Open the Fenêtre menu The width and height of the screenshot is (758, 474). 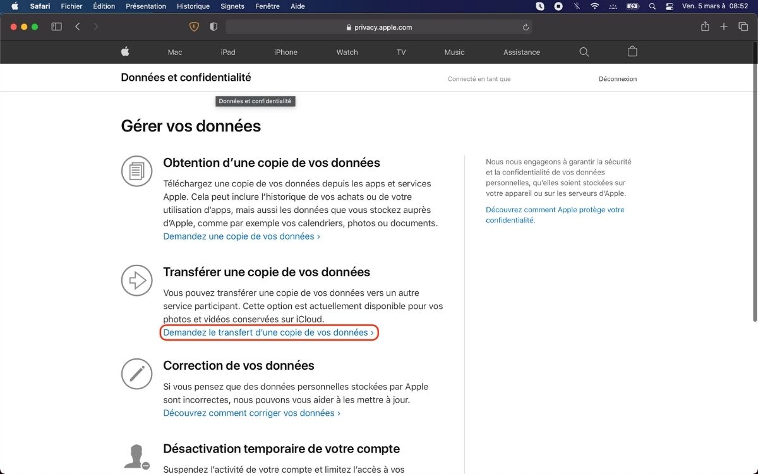pyautogui.click(x=268, y=6)
